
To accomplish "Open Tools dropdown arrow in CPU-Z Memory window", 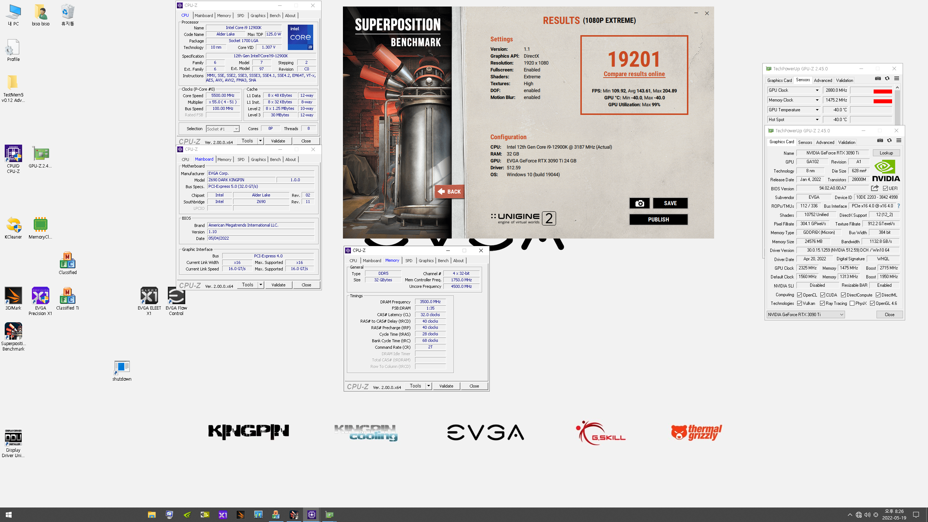I will [x=428, y=386].
